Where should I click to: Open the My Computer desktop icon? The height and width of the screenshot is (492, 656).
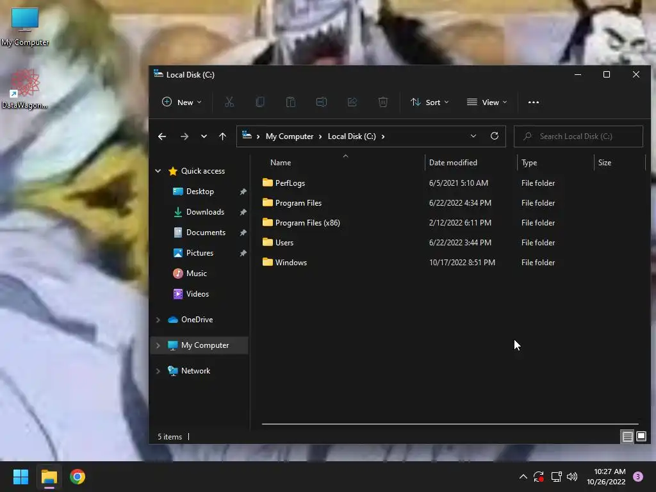(25, 27)
